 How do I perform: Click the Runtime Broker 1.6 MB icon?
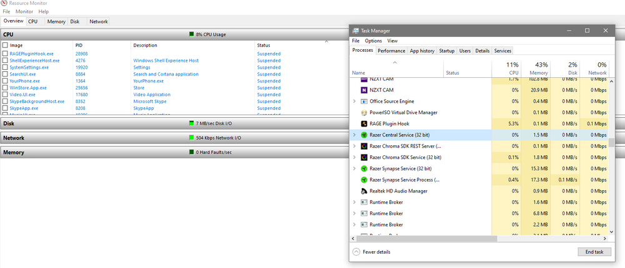[364, 202]
